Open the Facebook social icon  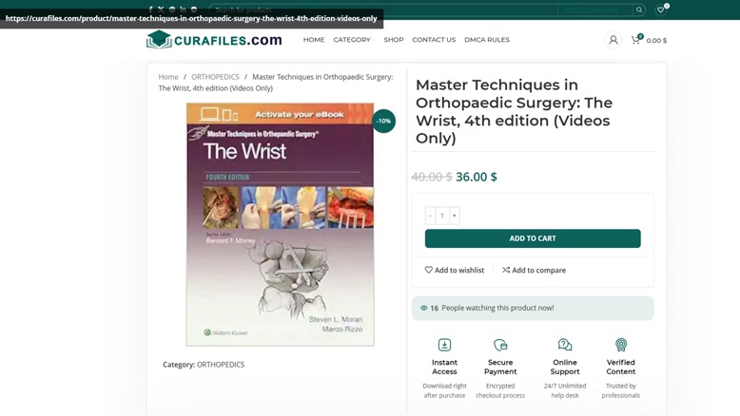[x=150, y=9]
